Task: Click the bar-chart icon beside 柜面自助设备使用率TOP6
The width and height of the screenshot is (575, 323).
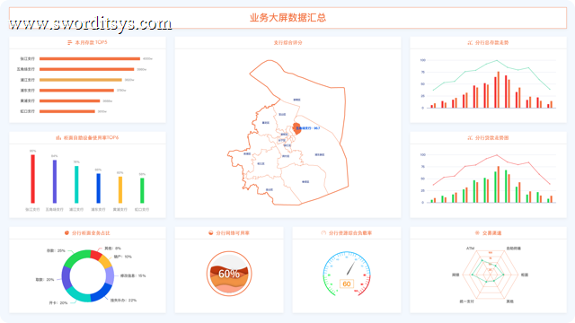Action: (58, 137)
